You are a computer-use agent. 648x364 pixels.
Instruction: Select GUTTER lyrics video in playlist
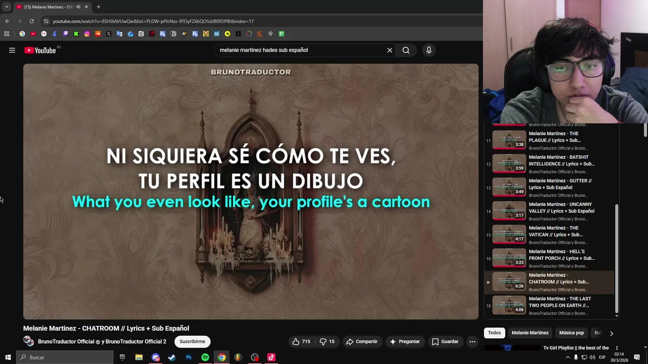tap(549, 188)
